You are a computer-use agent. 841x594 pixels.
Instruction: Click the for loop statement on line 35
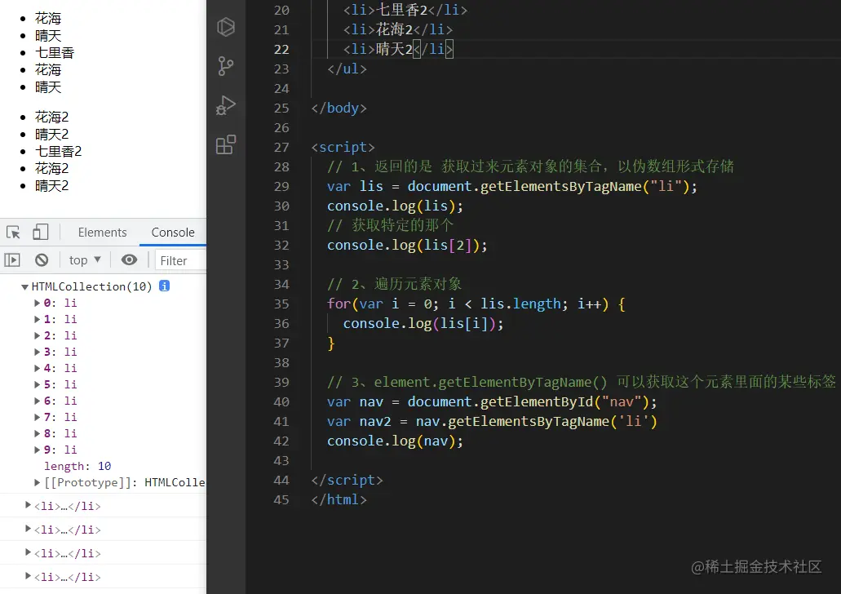click(476, 304)
